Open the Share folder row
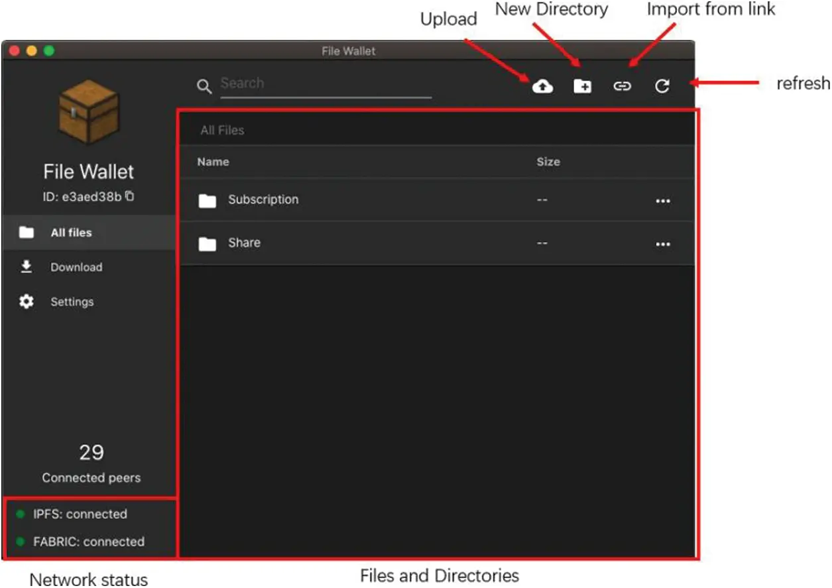 437,244
